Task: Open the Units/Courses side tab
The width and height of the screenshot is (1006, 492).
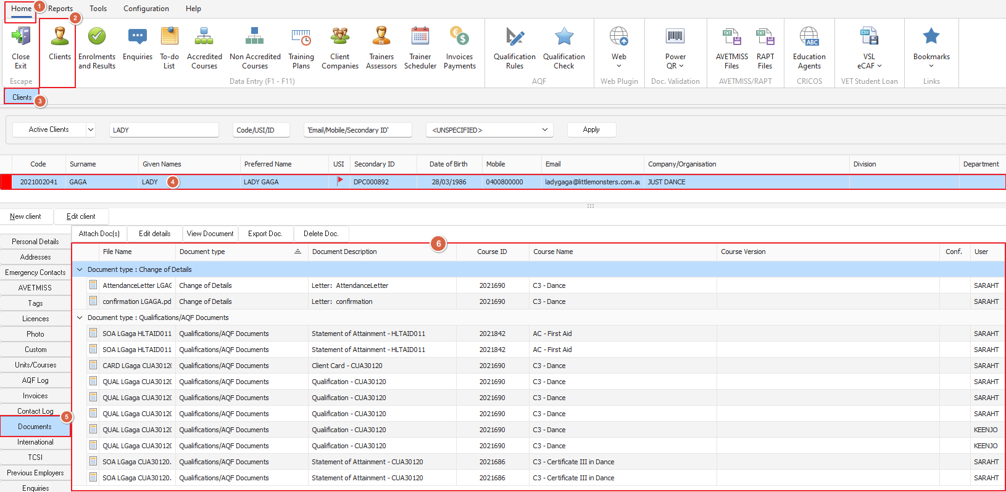Action: coord(36,365)
